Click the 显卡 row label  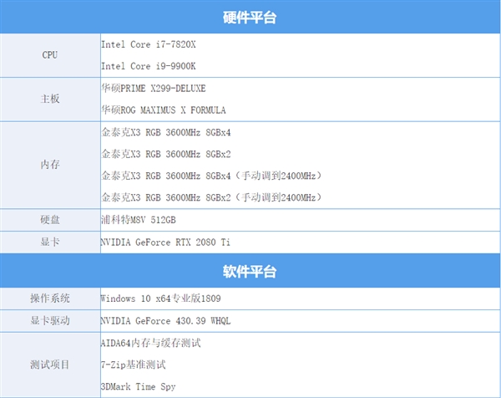(x=50, y=242)
